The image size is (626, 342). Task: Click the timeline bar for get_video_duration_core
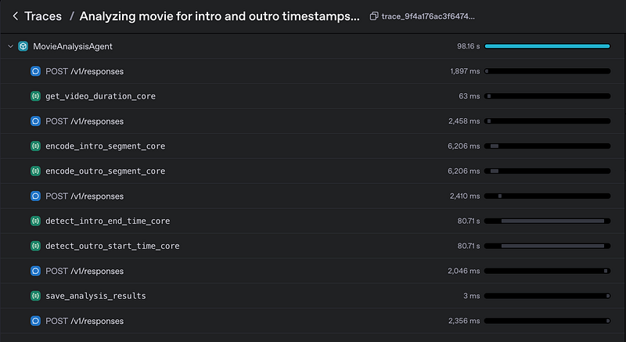[547, 96]
